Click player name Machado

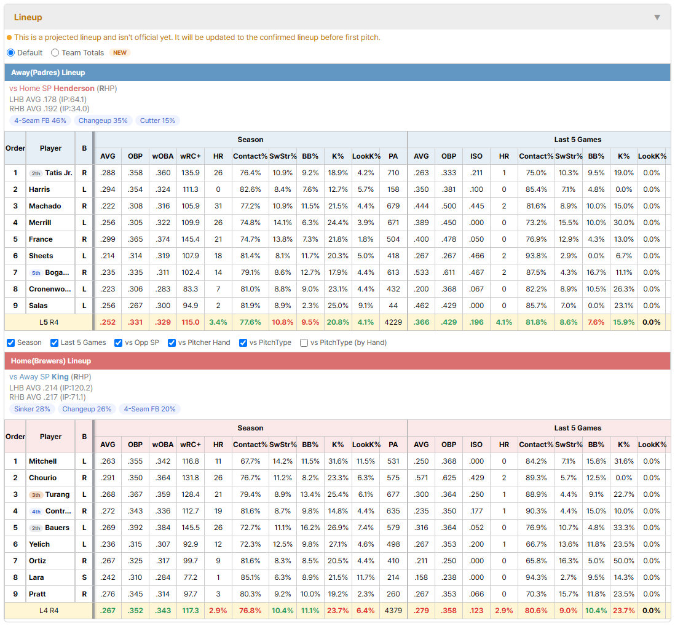click(x=45, y=206)
